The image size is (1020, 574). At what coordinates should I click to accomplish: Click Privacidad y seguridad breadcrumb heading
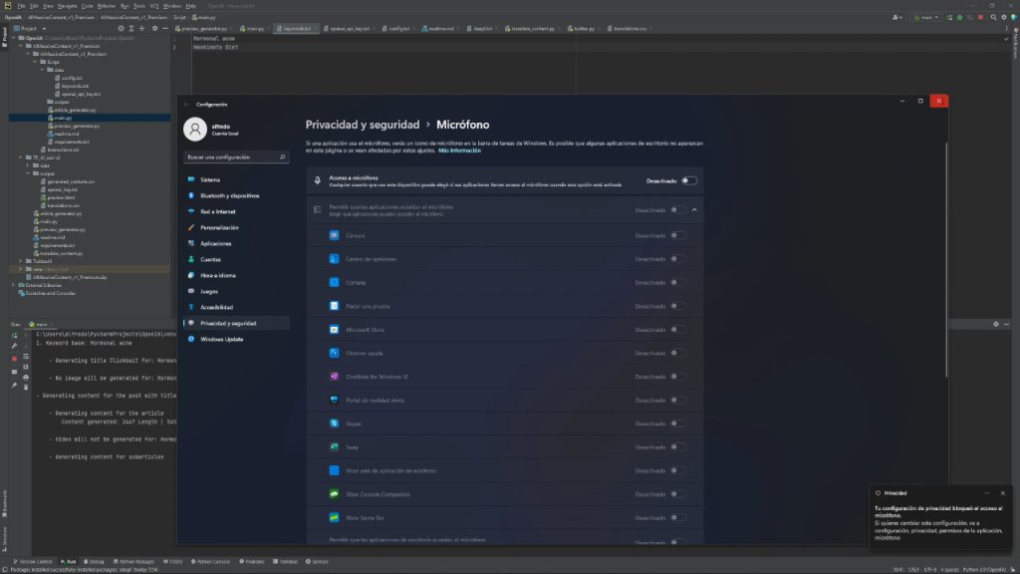pos(363,125)
